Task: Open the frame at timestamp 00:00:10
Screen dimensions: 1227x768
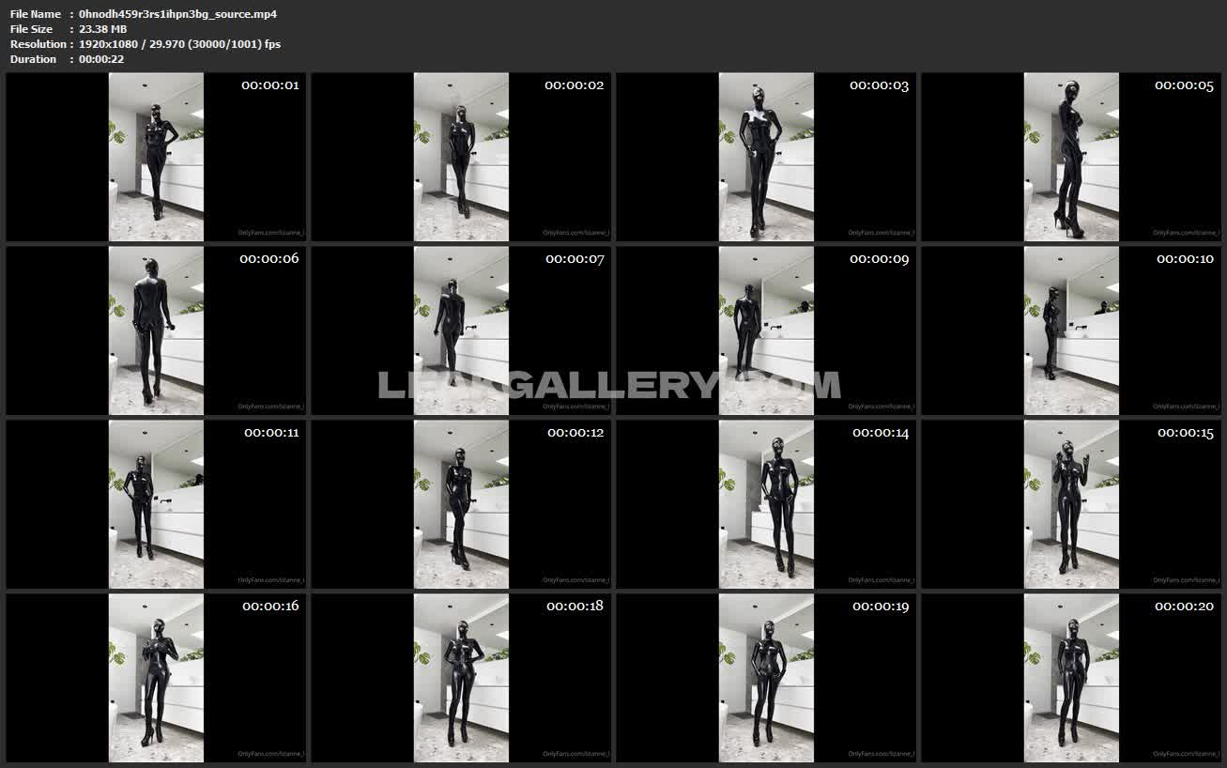Action: [1071, 330]
